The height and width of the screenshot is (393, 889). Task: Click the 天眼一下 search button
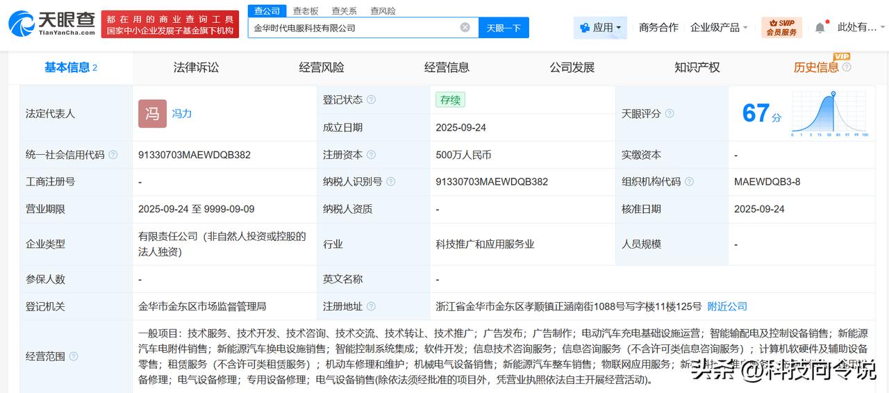click(504, 28)
